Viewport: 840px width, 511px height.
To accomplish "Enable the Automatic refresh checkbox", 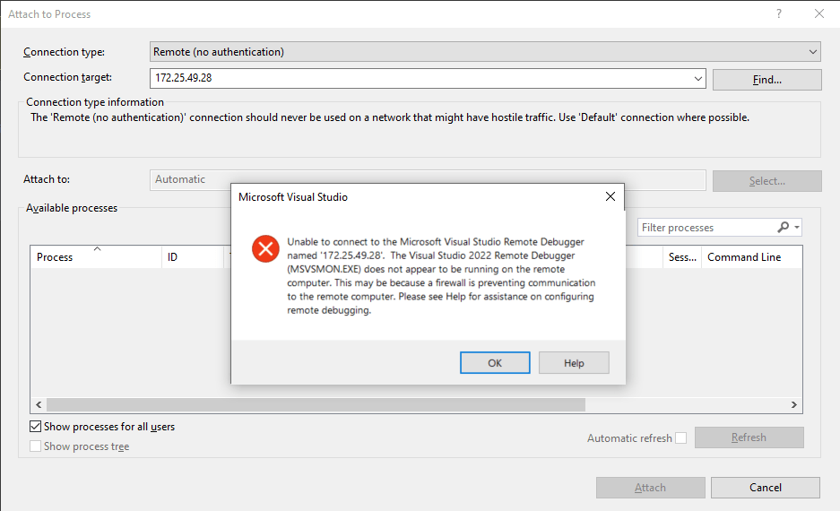I will pyautogui.click(x=681, y=437).
